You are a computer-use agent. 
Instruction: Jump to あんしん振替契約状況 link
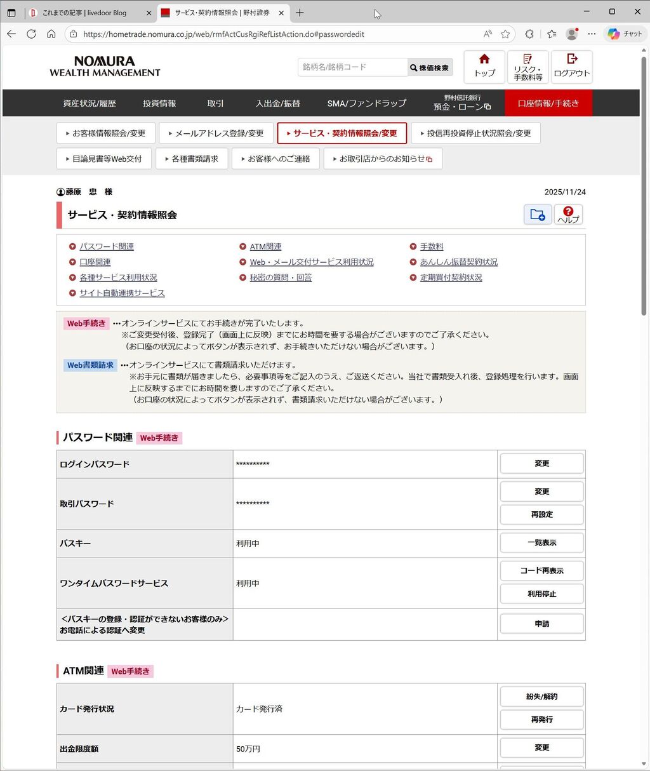(x=459, y=262)
